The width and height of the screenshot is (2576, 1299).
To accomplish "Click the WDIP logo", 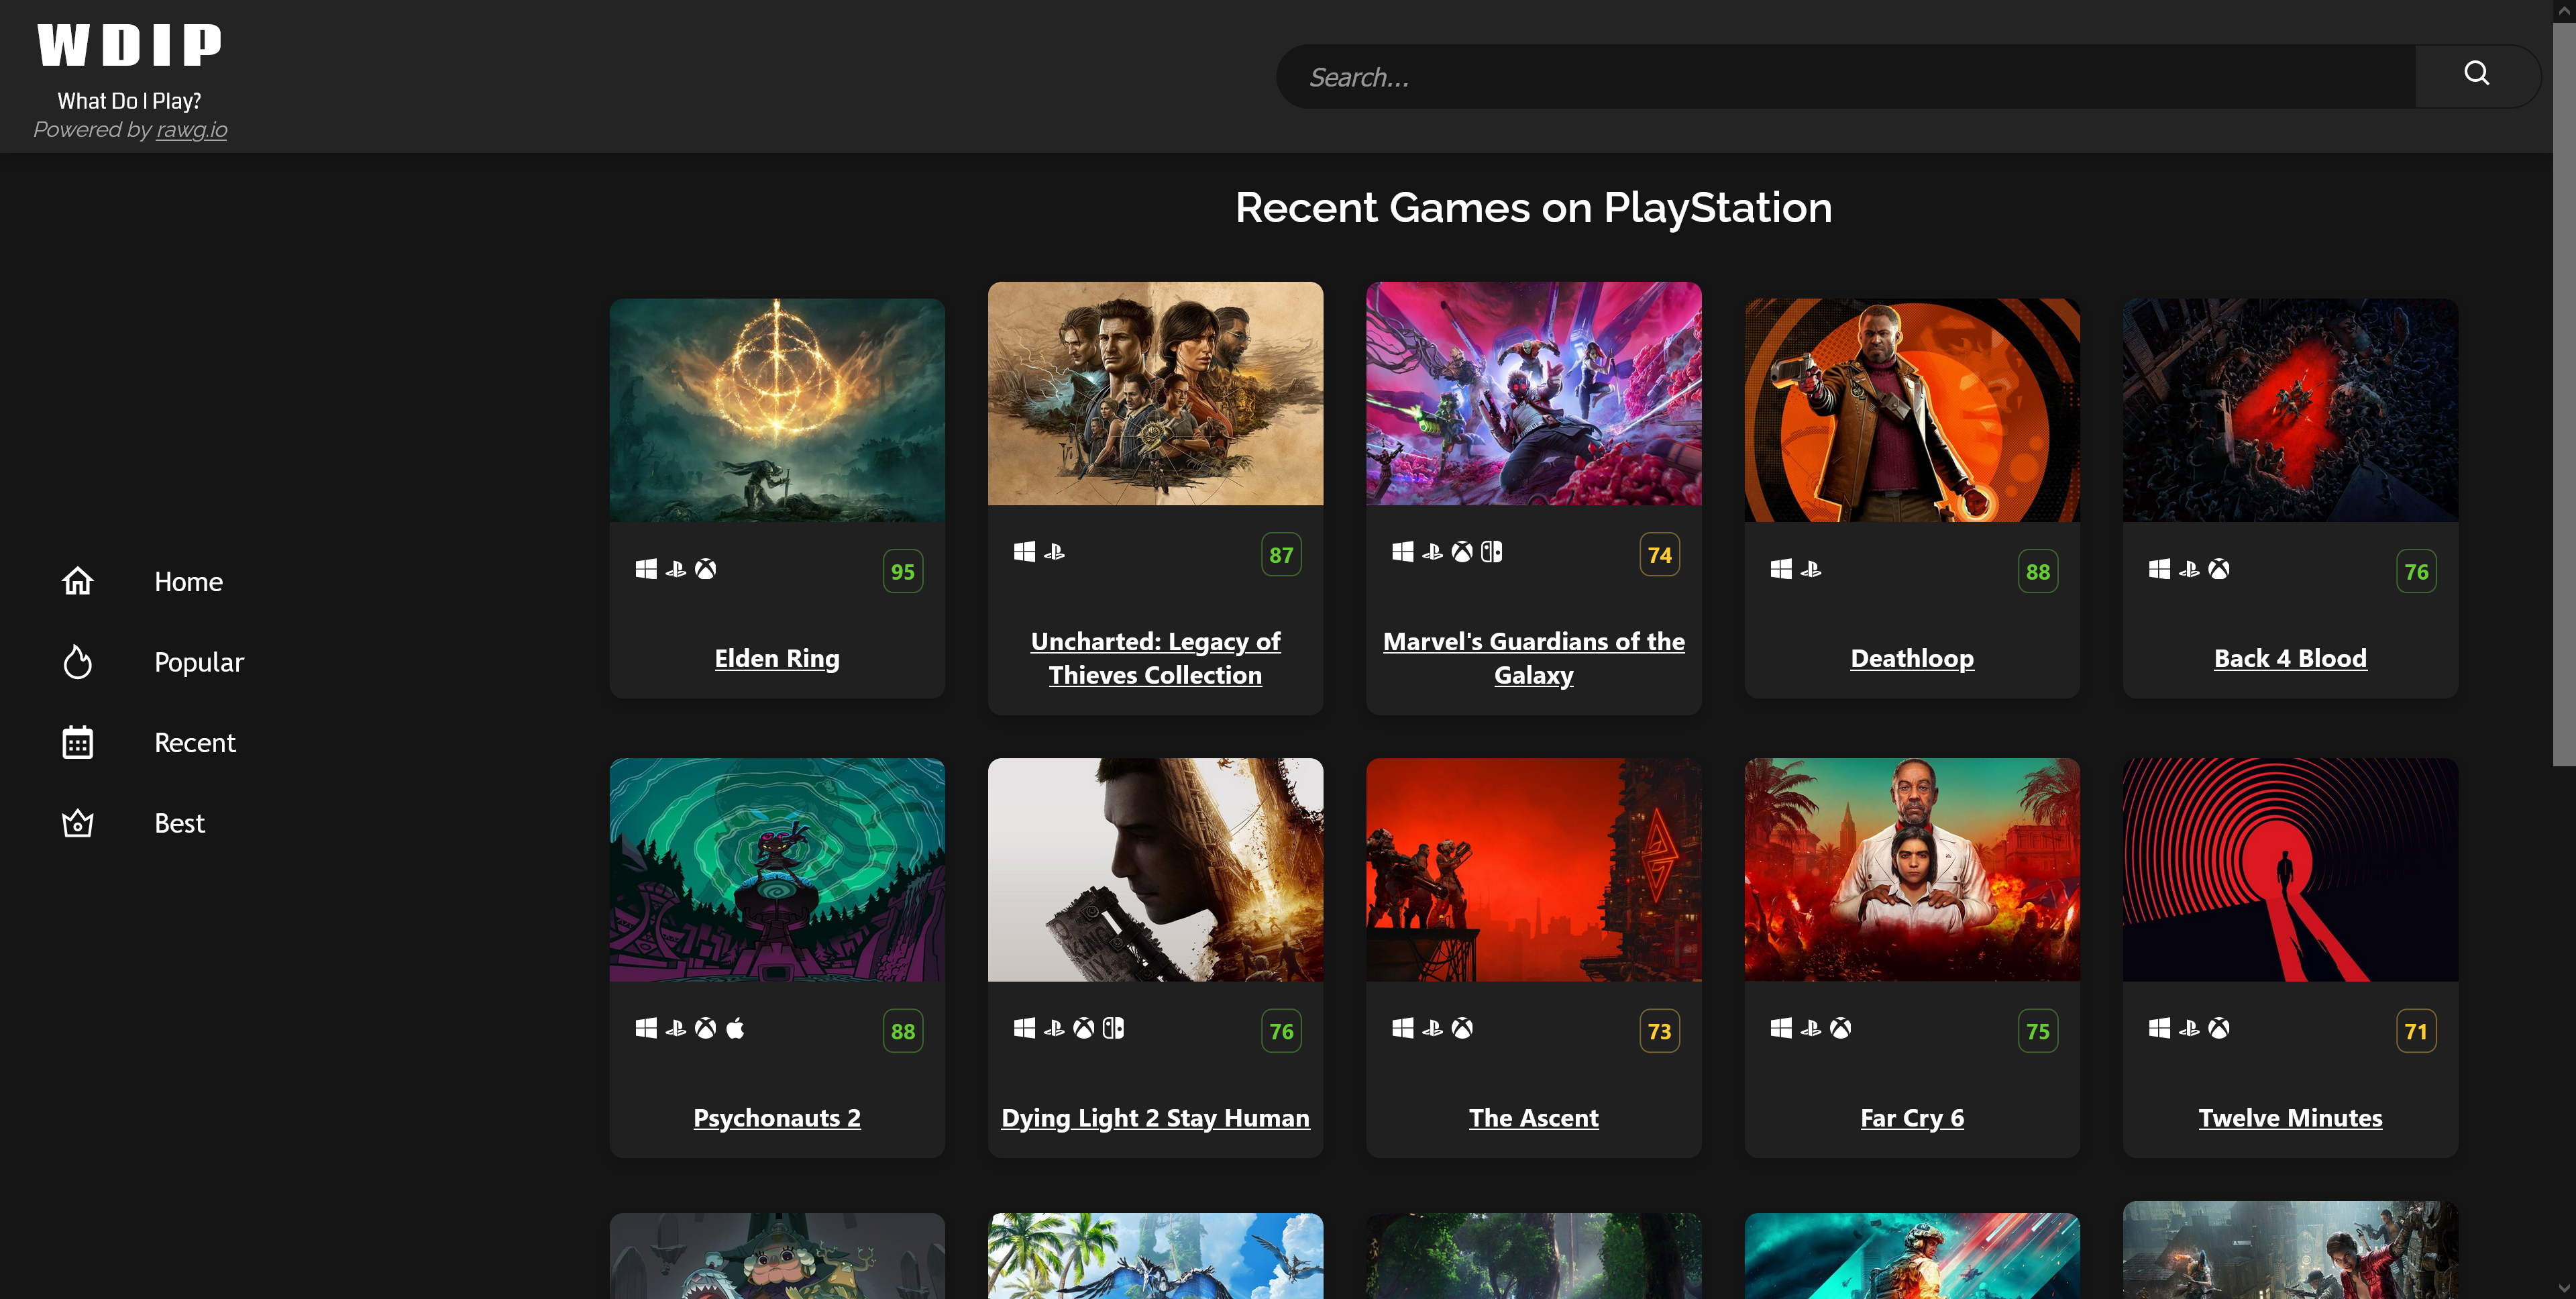I will [x=129, y=45].
